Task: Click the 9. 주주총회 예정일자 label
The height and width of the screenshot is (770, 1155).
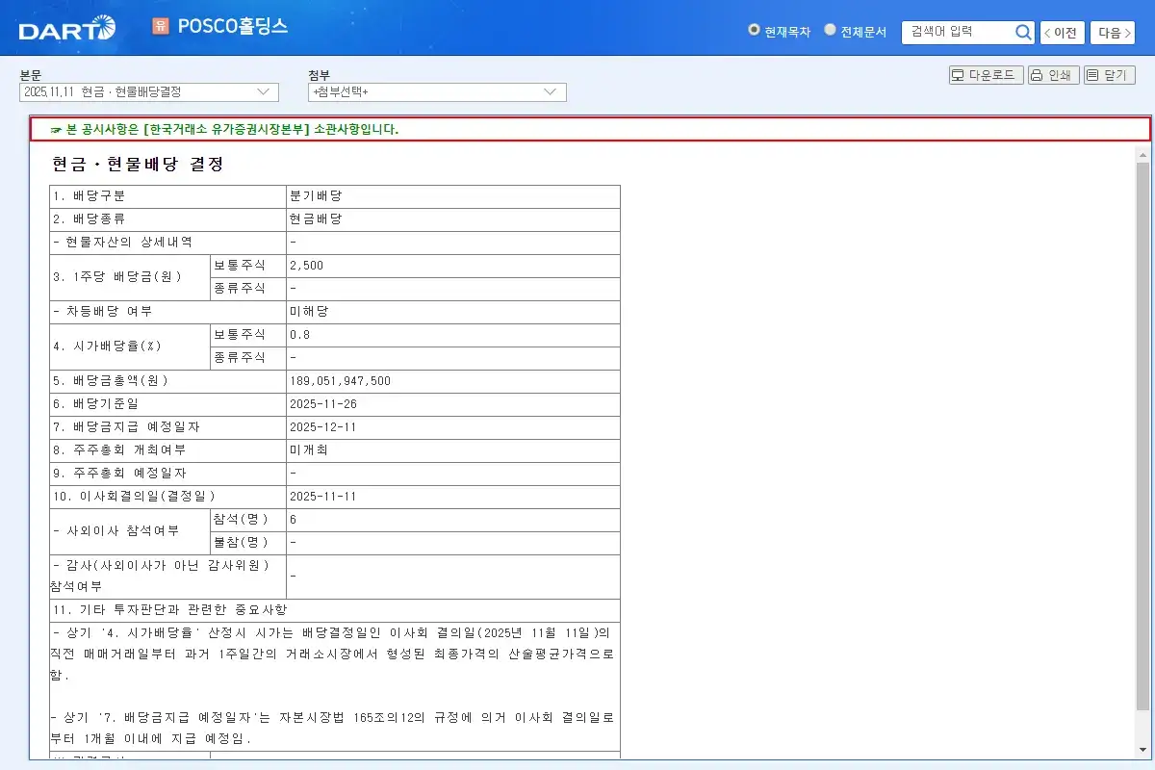Action: tap(119, 474)
